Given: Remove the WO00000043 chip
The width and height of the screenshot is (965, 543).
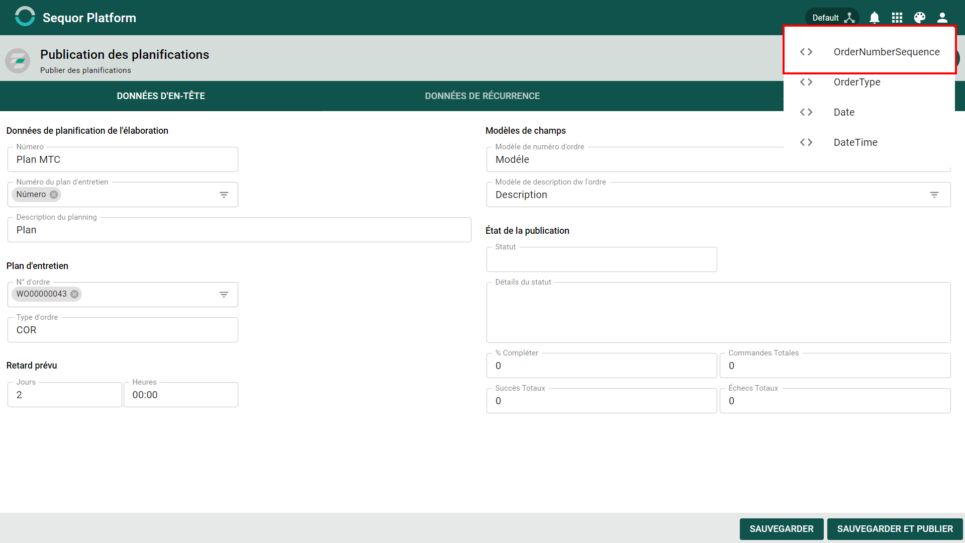Looking at the screenshot, I should click(74, 294).
